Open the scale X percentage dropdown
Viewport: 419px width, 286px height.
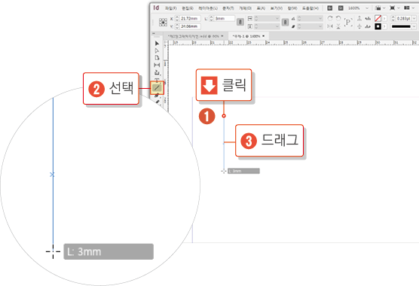pyautogui.click(x=277, y=18)
